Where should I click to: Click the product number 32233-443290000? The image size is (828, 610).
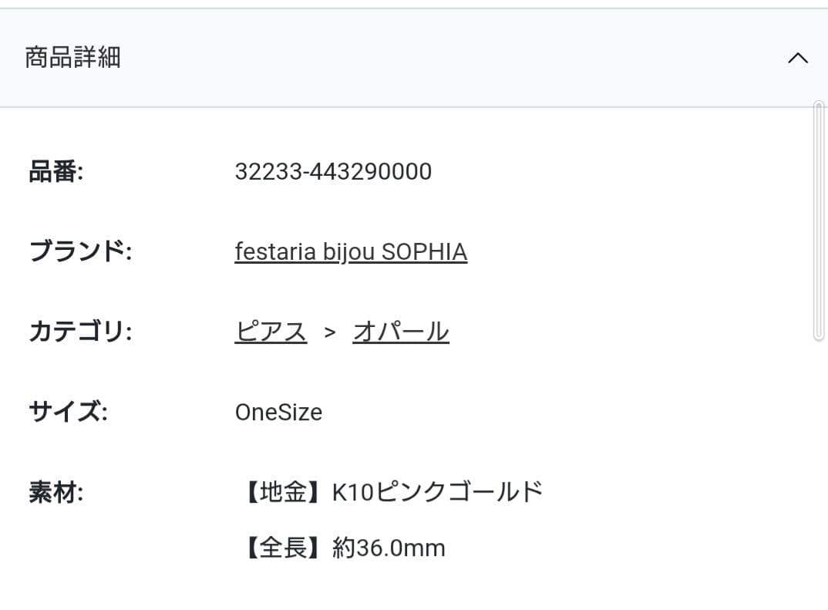(x=333, y=172)
